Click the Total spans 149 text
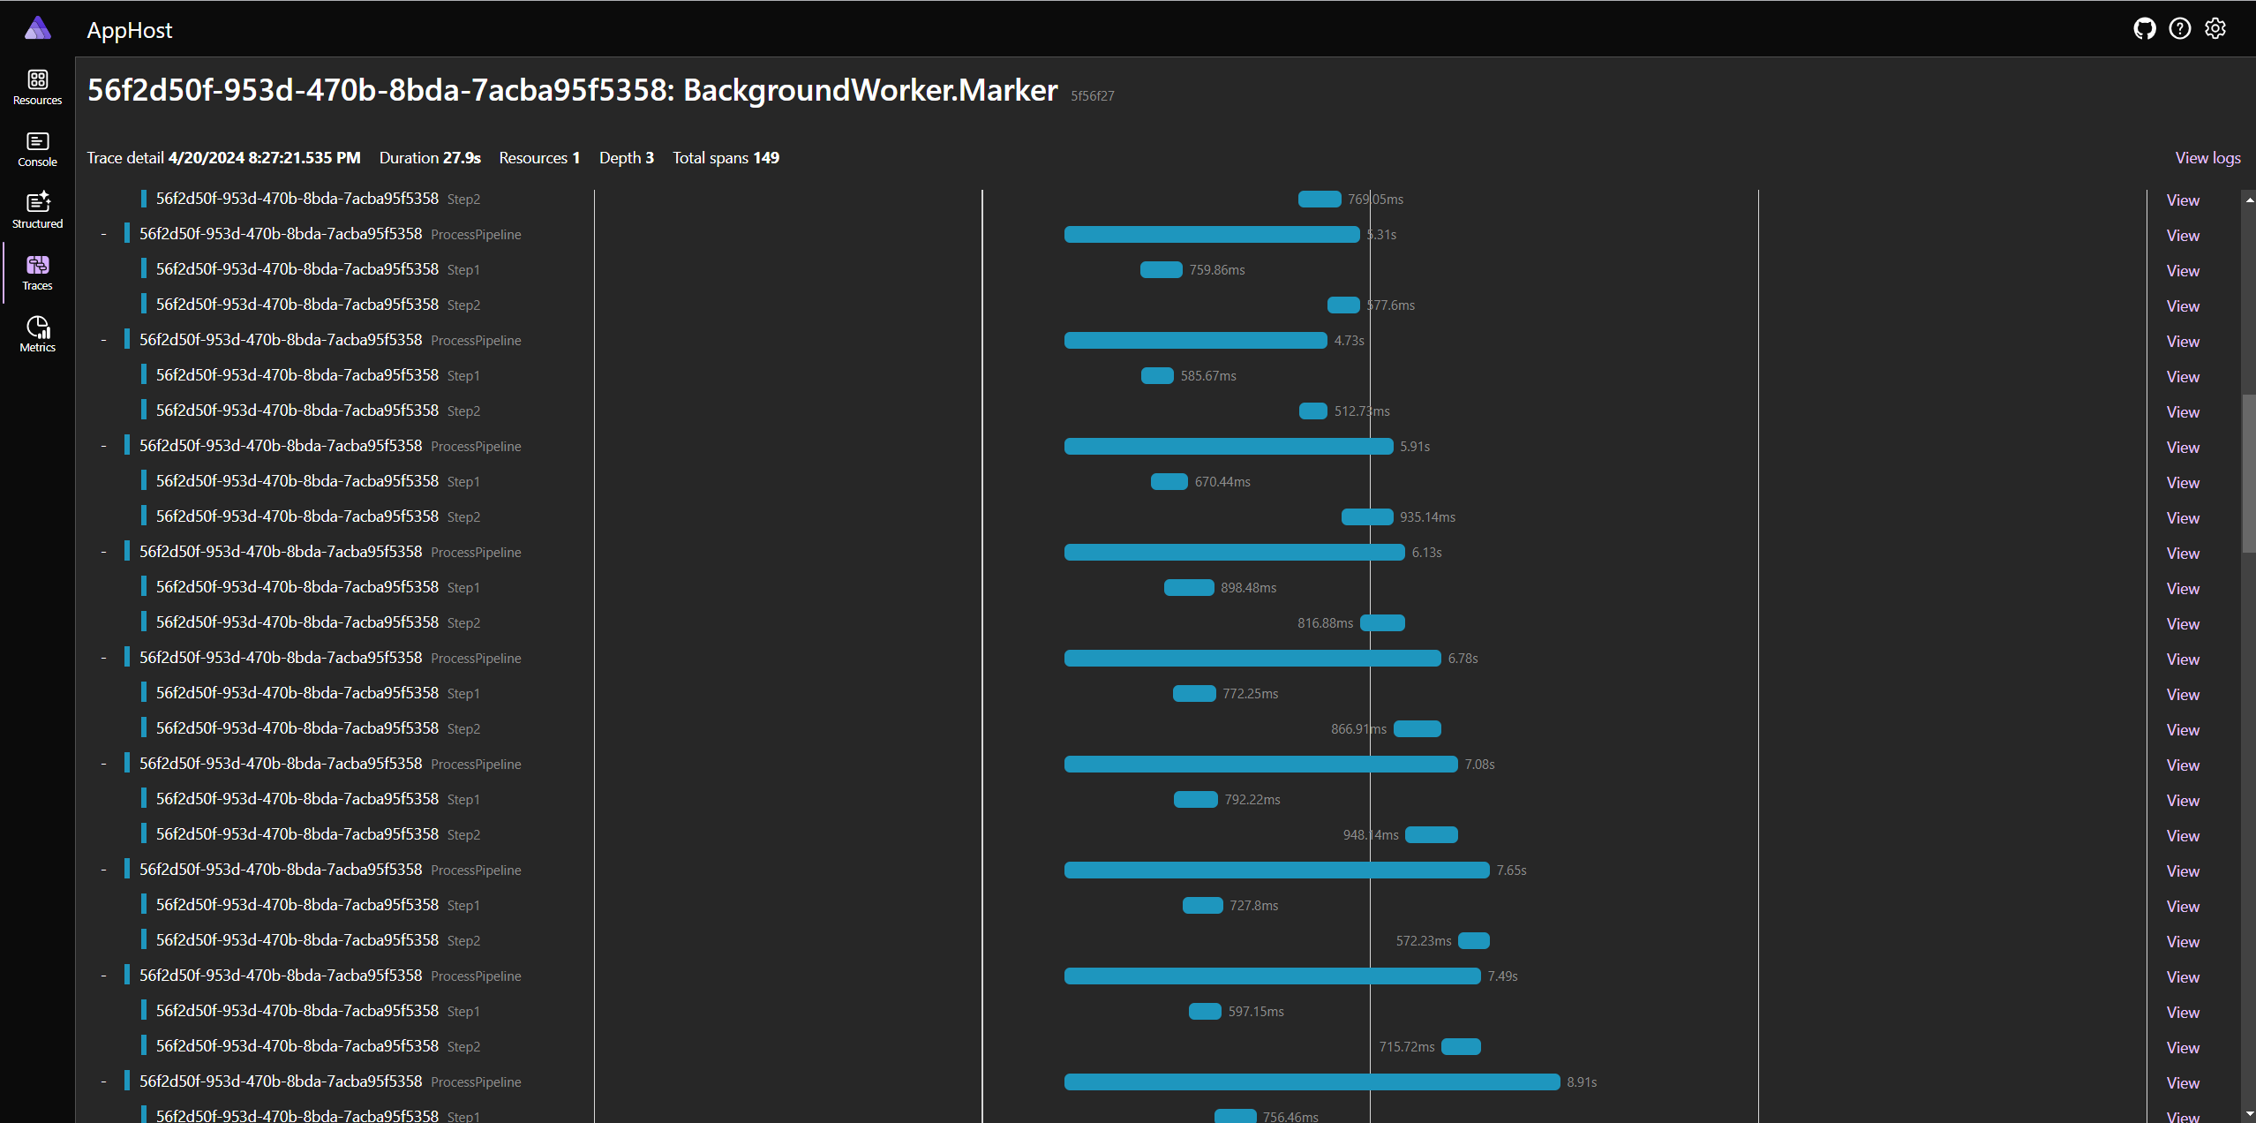This screenshot has height=1123, width=2256. point(726,158)
